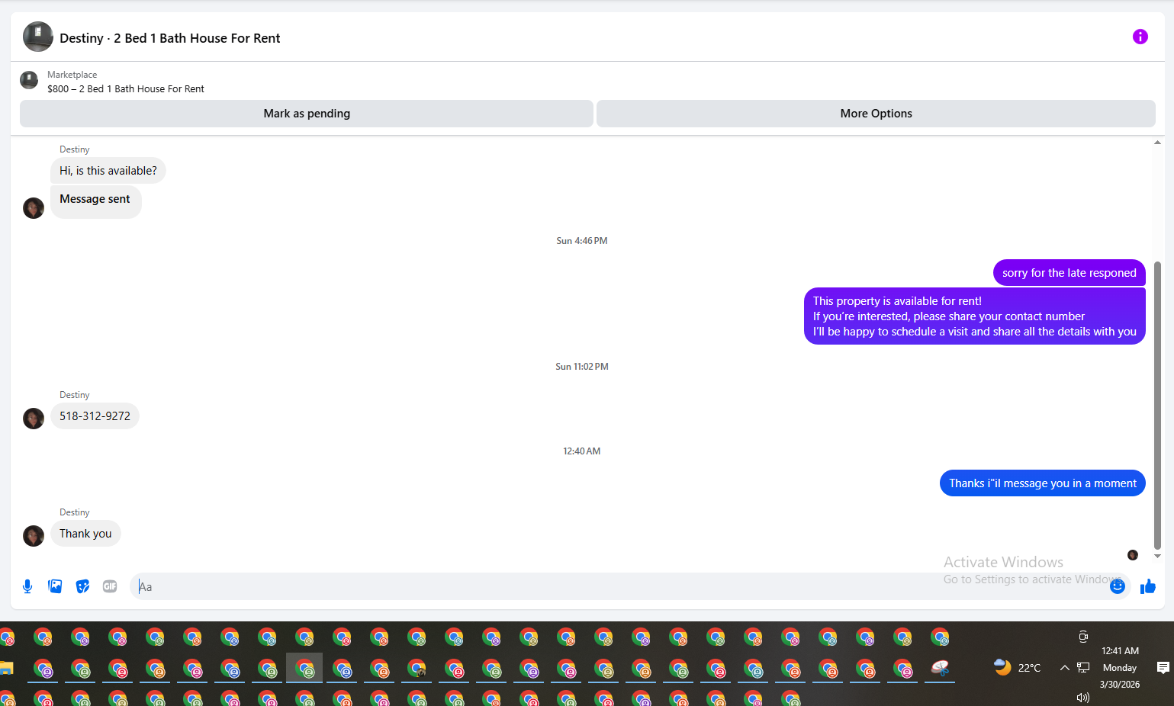1174x706 pixels.
Task: Click Destiny's avatar beside the phone number
Action: (x=34, y=419)
